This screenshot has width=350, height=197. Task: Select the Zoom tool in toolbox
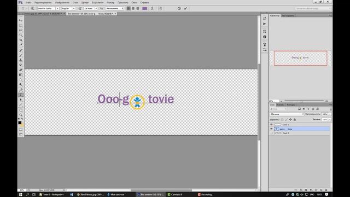21,115
